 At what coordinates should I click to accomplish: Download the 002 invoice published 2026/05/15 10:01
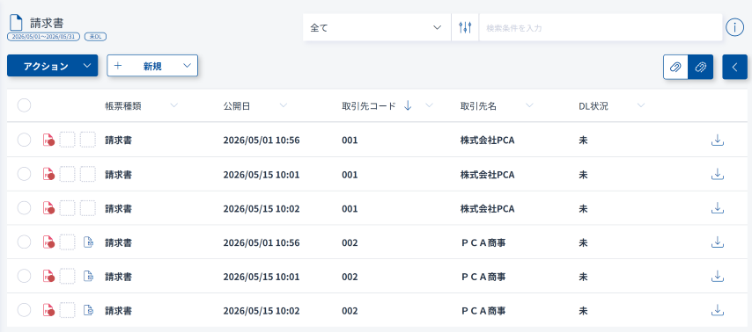pyautogui.click(x=717, y=276)
